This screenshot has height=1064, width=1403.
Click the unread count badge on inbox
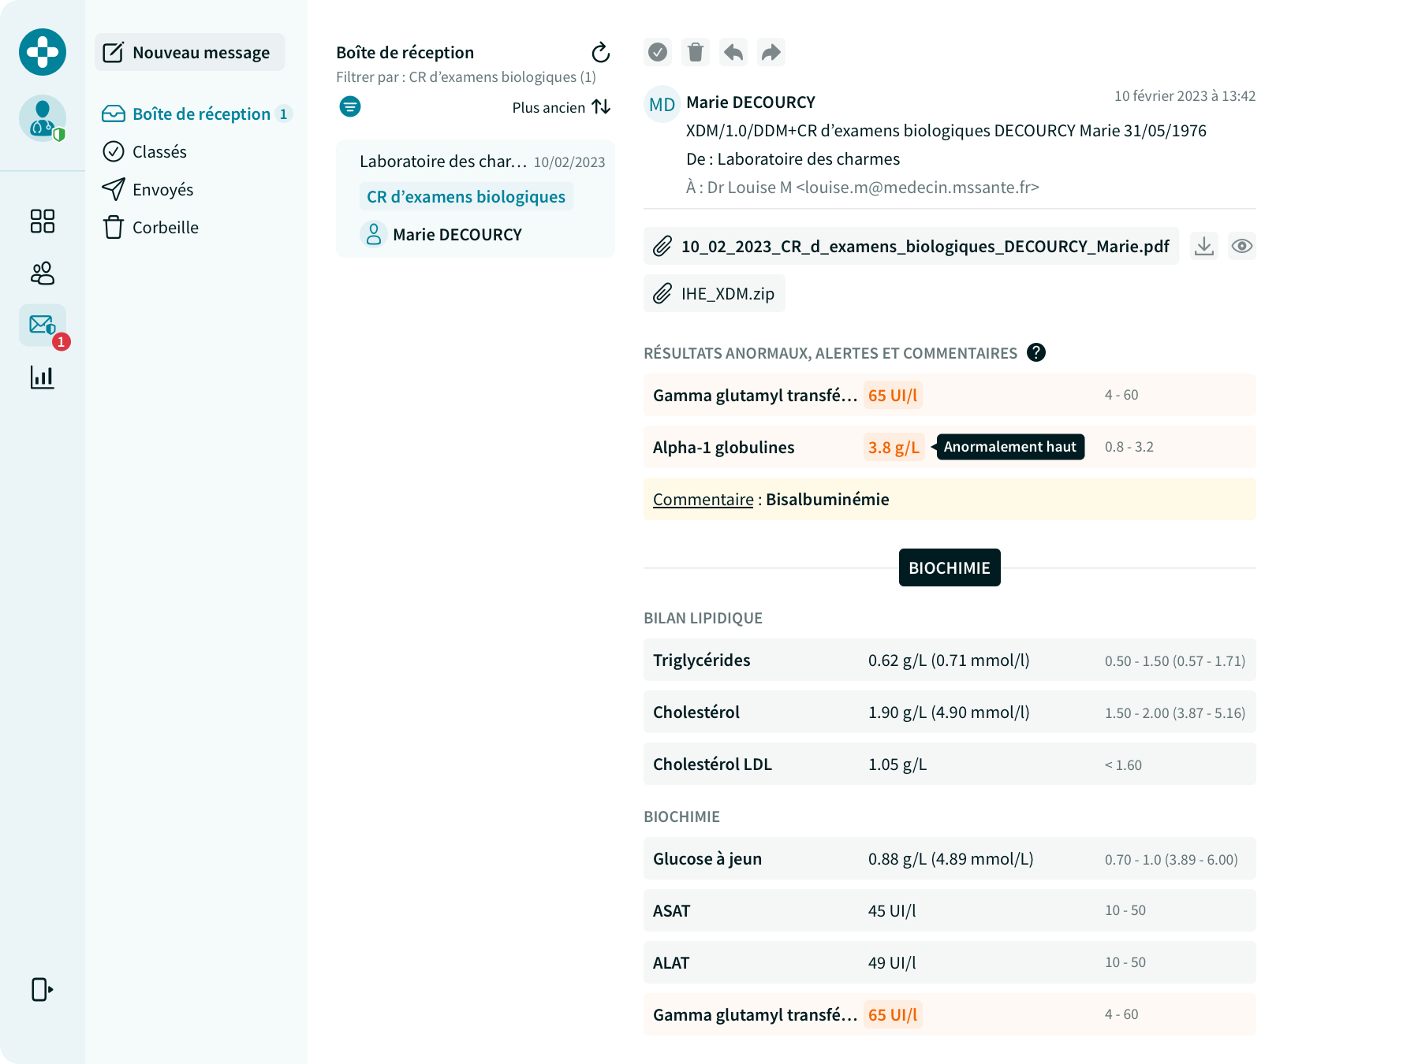(x=284, y=113)
